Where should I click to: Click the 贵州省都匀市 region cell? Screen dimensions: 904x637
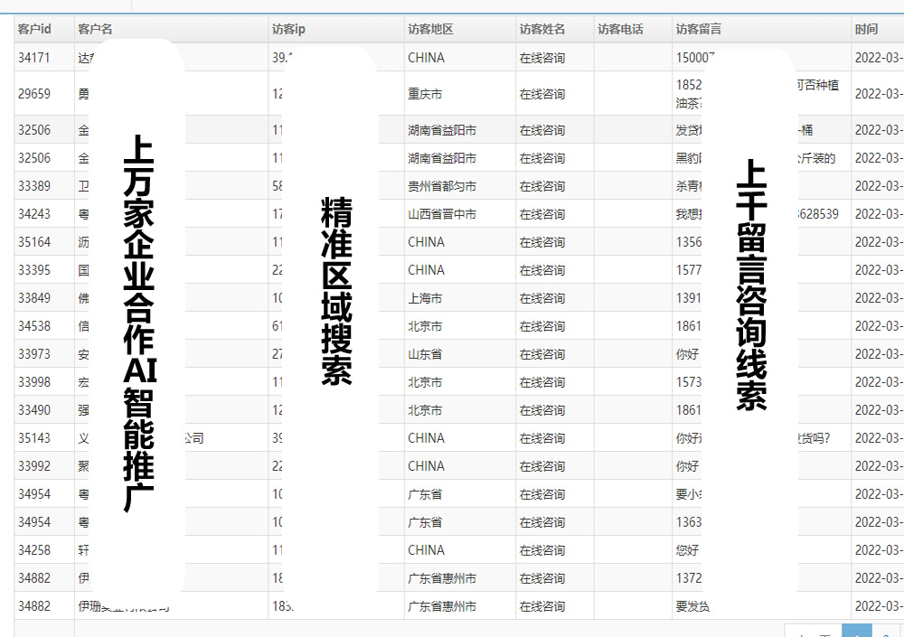click(442, 186)
